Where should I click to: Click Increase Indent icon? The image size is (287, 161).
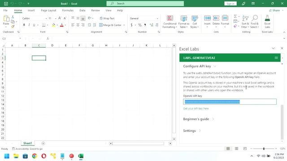point(95,25)
